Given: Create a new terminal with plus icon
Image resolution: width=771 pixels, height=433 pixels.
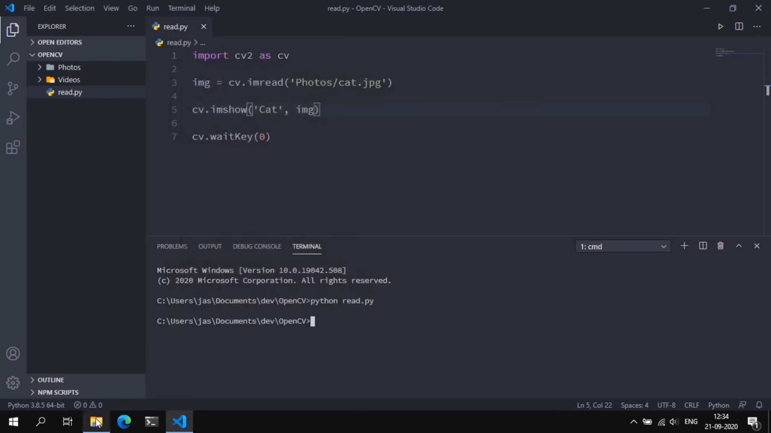Looking at the screenshot, I should [684, 246].
